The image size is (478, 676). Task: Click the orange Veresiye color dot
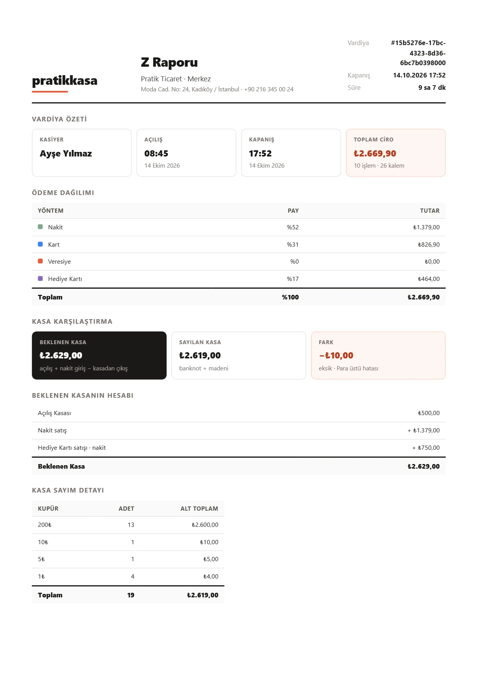40,261
